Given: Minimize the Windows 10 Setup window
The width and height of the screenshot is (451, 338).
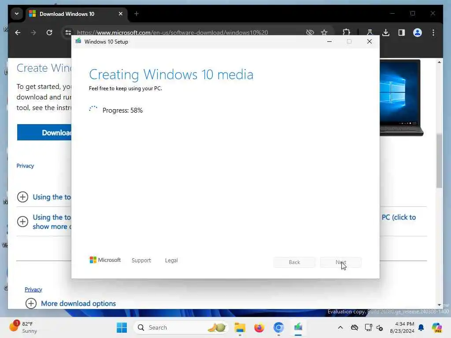Looking at the screenshot, I should click(x=329, y=41).
